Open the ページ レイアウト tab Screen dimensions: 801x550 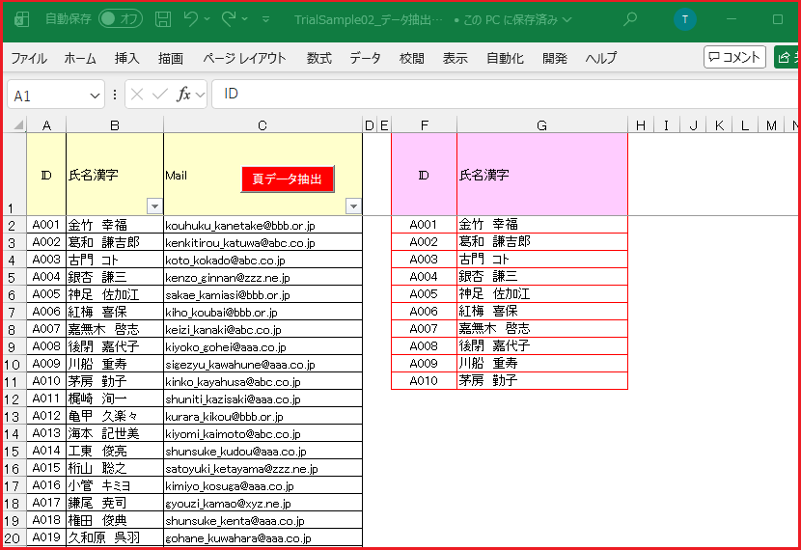244,58
